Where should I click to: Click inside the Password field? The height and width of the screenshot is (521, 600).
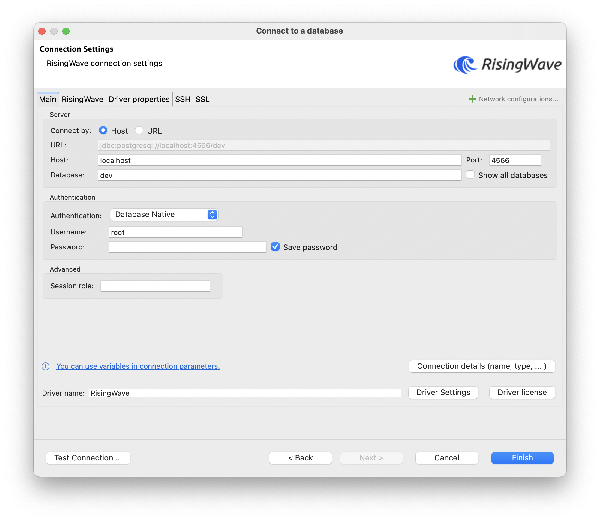click(x=187, y=247)
